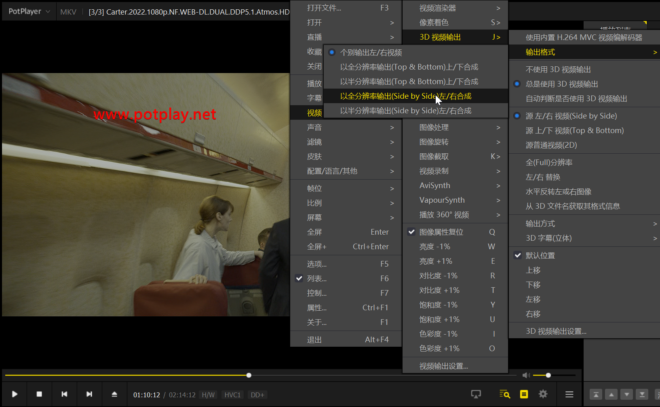The image size is (660, 407).
Task: Move playlist item down one
Action: tap(627, 394)
